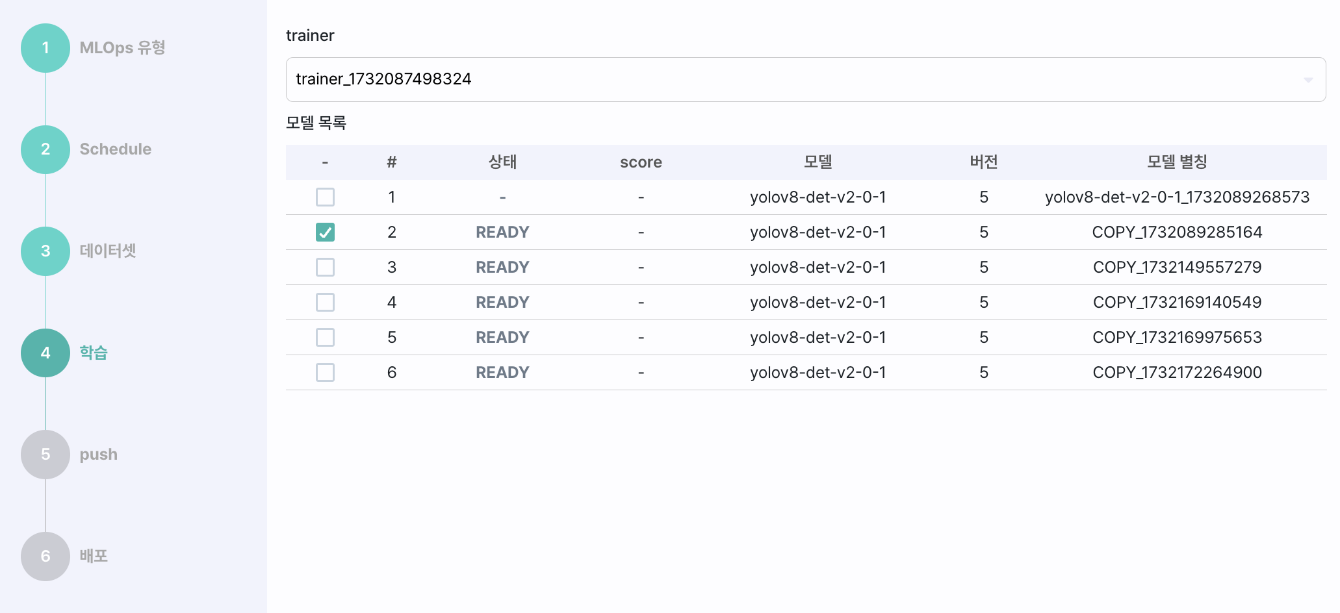Image resolution: width=1340 pixels, height=613 pixels.
Task: Click READY status in row 5
Action: [x=502, y=337]
